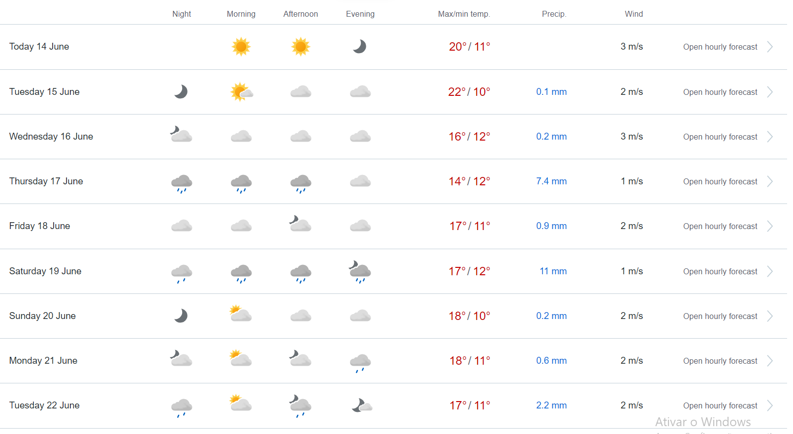
Task: Click the 2.2 mm precipitation value
Action: (551, 405)
